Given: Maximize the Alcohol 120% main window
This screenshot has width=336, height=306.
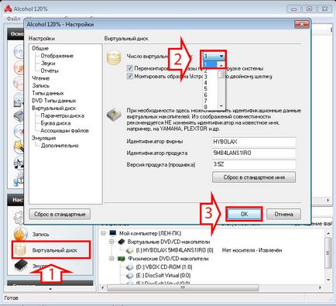Looking at the screenshot, I should (309, 9).
